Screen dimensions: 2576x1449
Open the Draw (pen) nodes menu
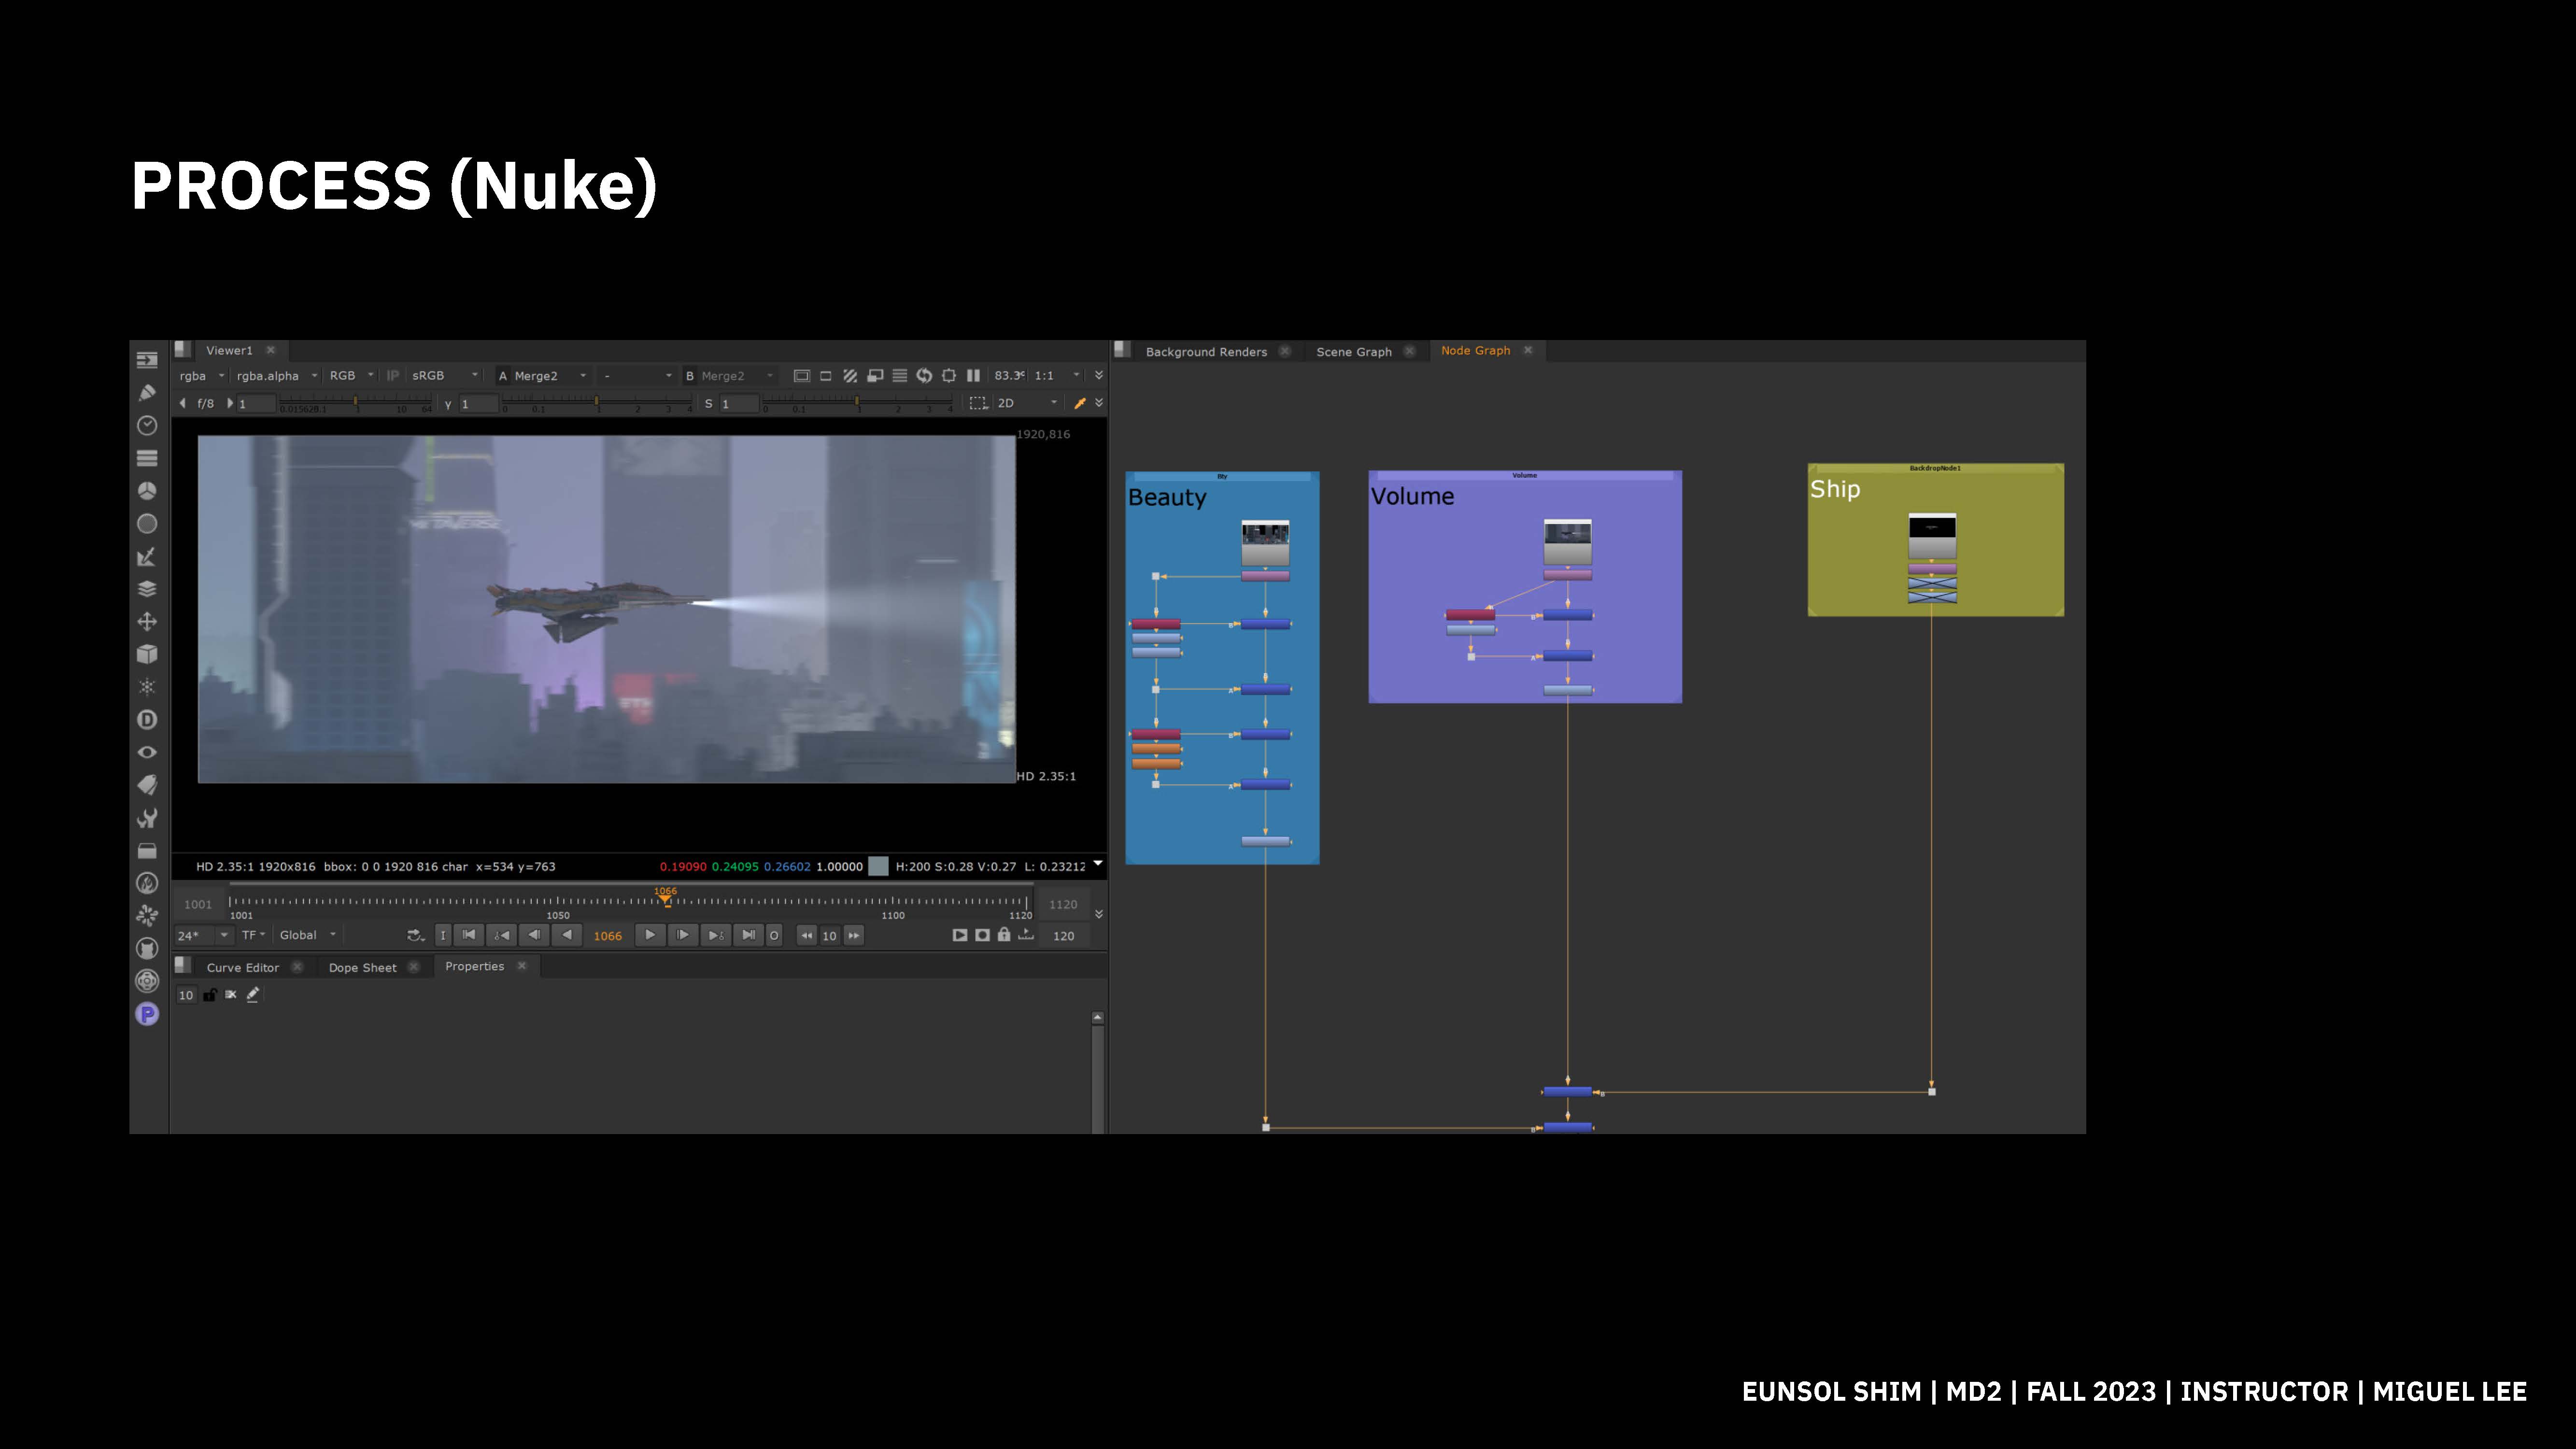coord(147,393)
